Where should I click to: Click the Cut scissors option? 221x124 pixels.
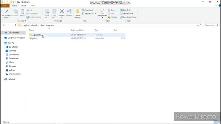pyautogui.click(x=30, y=10)
